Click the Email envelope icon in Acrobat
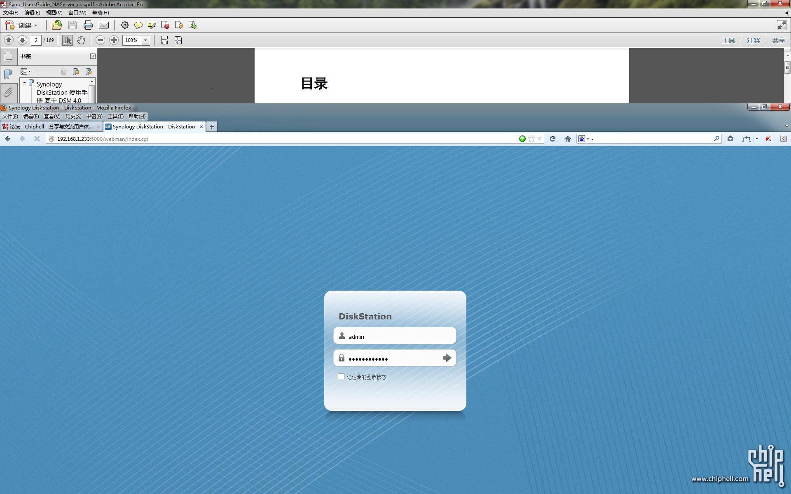 tap(104, 25)
